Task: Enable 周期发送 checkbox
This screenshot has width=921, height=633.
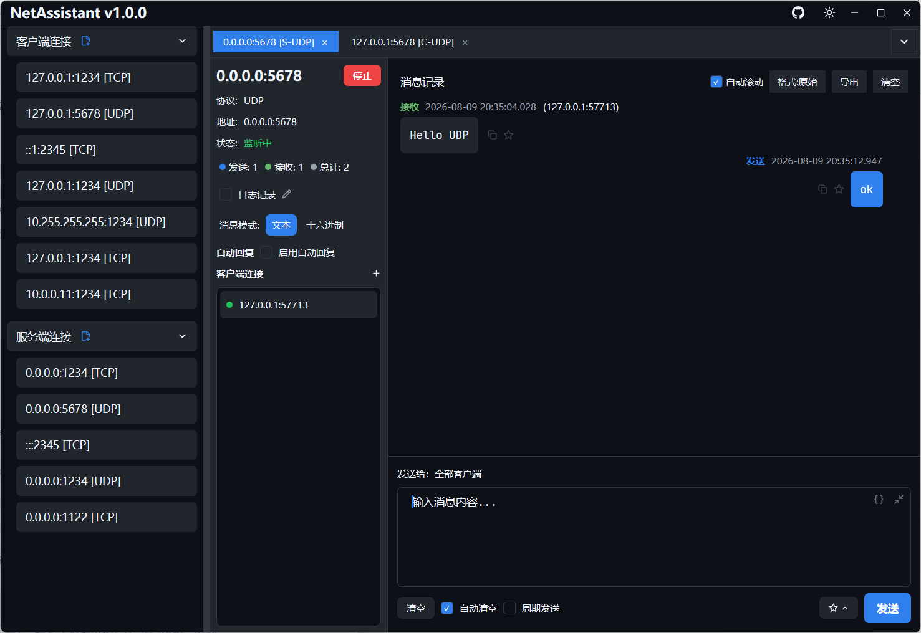Action: point(509,608)
